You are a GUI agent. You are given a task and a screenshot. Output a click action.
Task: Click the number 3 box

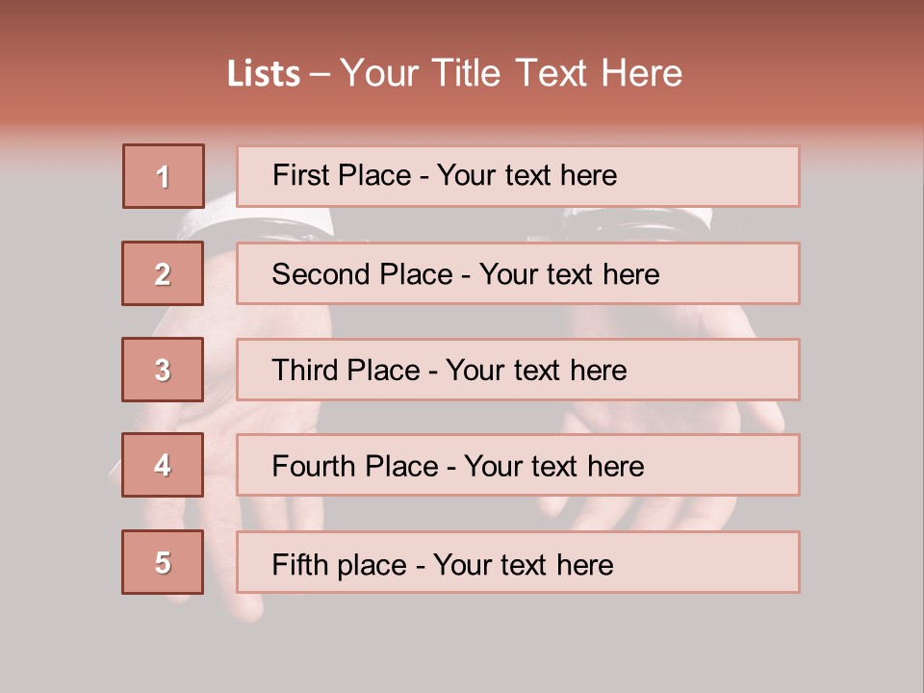(163, 370)
